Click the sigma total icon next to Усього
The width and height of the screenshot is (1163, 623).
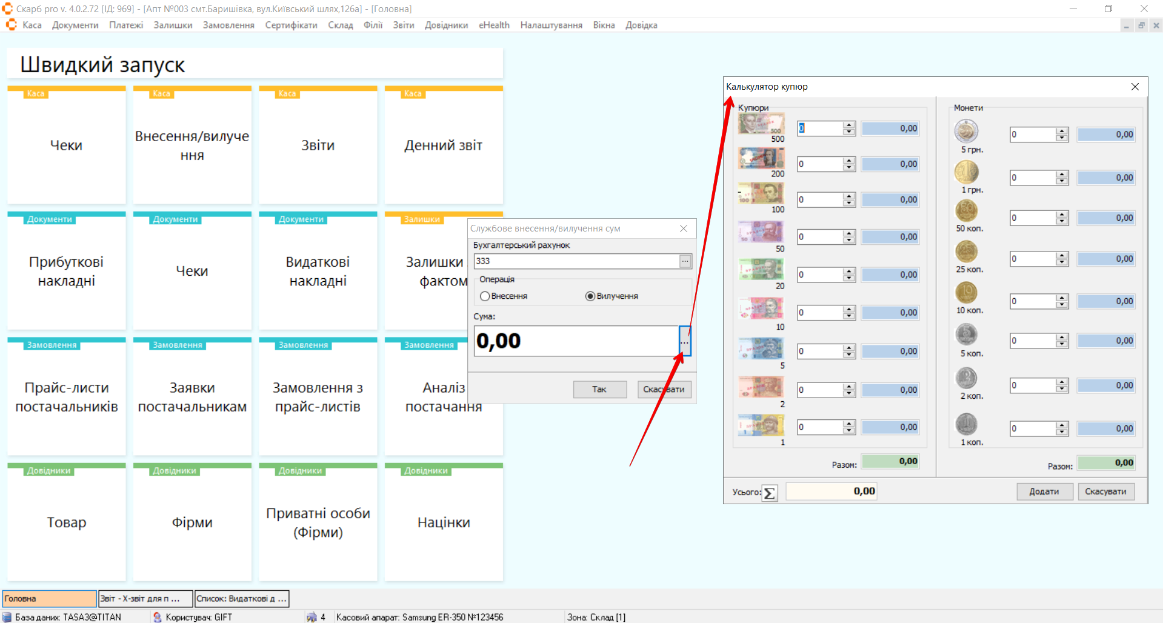pos(769,493)
